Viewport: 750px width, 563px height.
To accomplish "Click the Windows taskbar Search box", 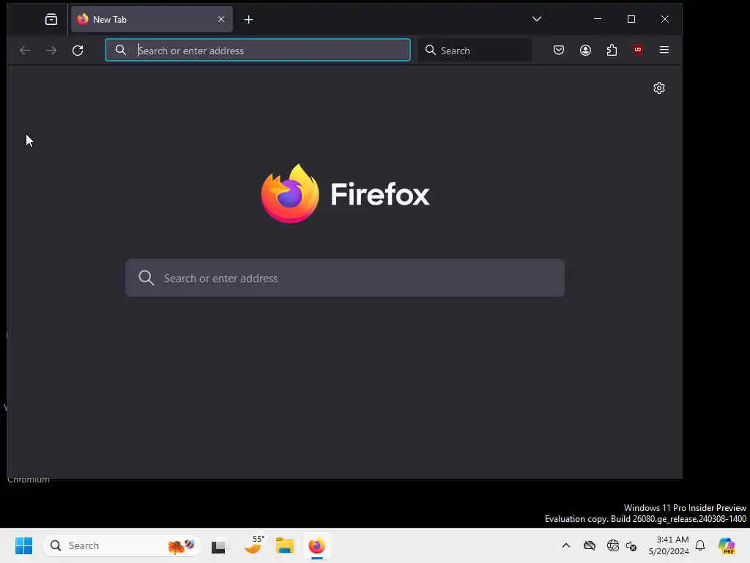I will pyautogui.click(x=122, y=545).
